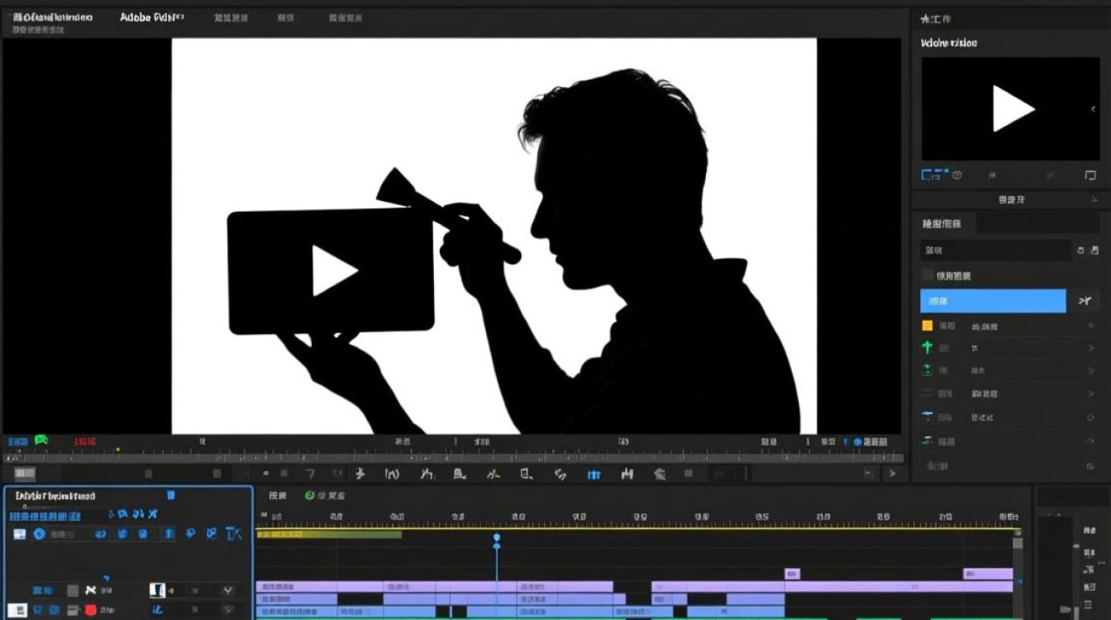Click the large play button in the top-right preview
The height and width of the screenshot is (620, 1111).
tap(1012, 108)
